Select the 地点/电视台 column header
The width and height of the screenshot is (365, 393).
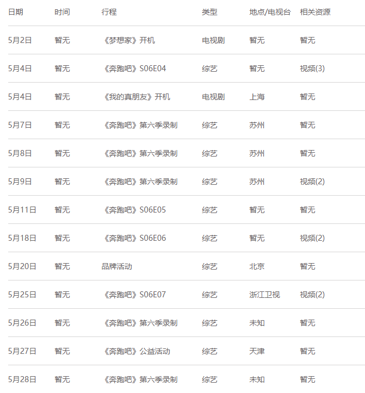[270, 12]
